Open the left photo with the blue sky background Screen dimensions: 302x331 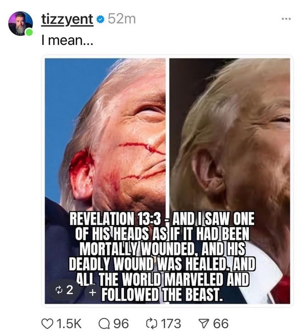click(x=105, y=181)
